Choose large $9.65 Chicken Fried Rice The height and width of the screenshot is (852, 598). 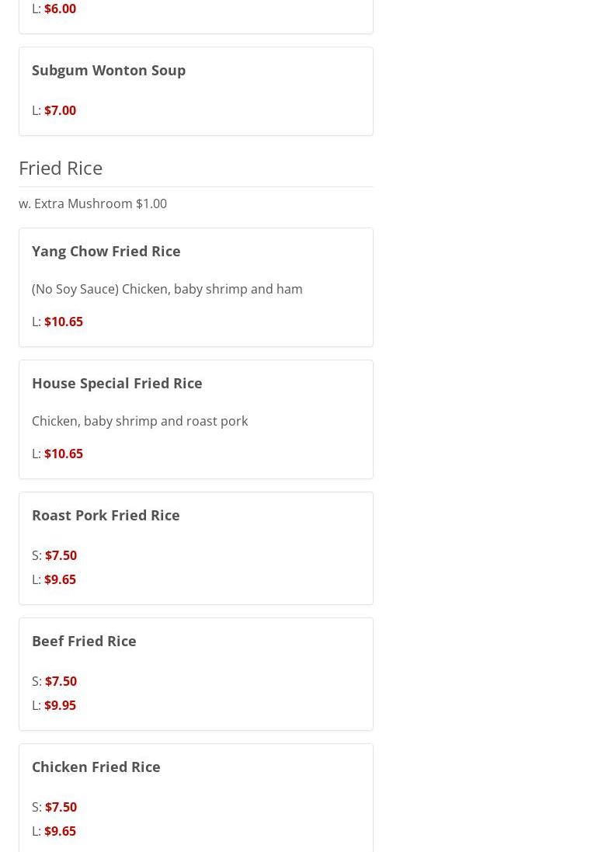[x=60, y=831]
